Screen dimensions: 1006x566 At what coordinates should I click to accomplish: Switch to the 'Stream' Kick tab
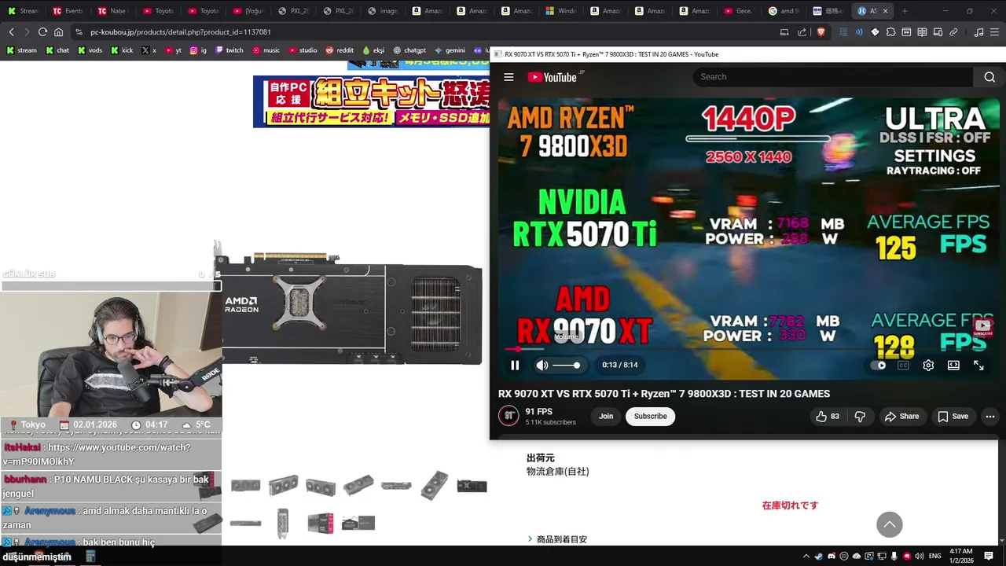(24, 11)
